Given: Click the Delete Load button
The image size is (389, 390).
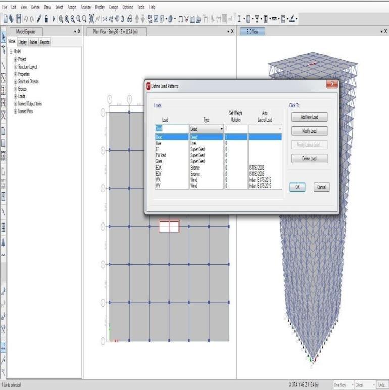Looking at the screenshot, I should [x=309, y=159].
